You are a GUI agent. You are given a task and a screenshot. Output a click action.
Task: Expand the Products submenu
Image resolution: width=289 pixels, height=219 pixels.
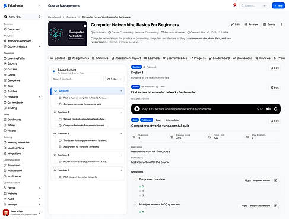pos(39,97)
